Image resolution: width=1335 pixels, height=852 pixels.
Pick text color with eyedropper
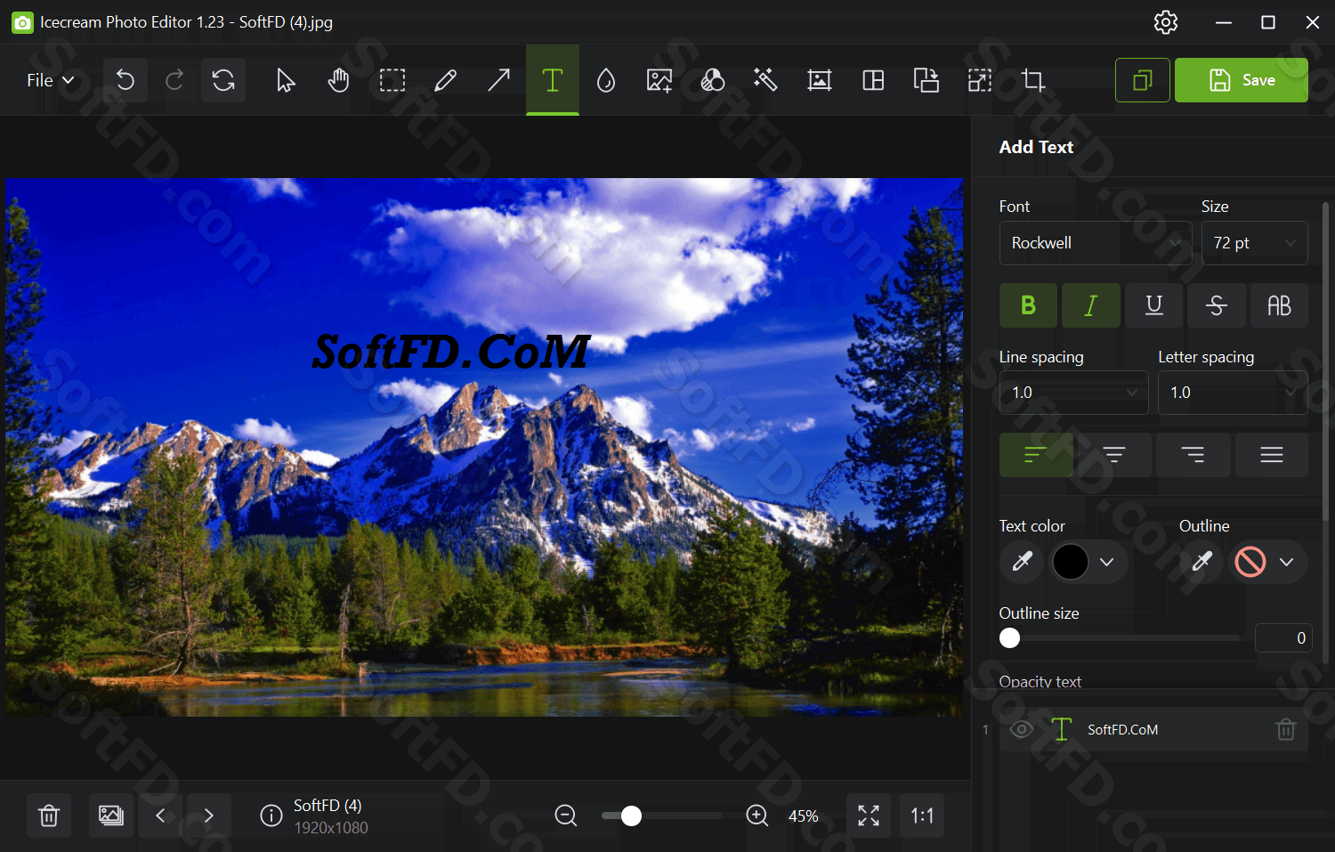[1022, 562]
